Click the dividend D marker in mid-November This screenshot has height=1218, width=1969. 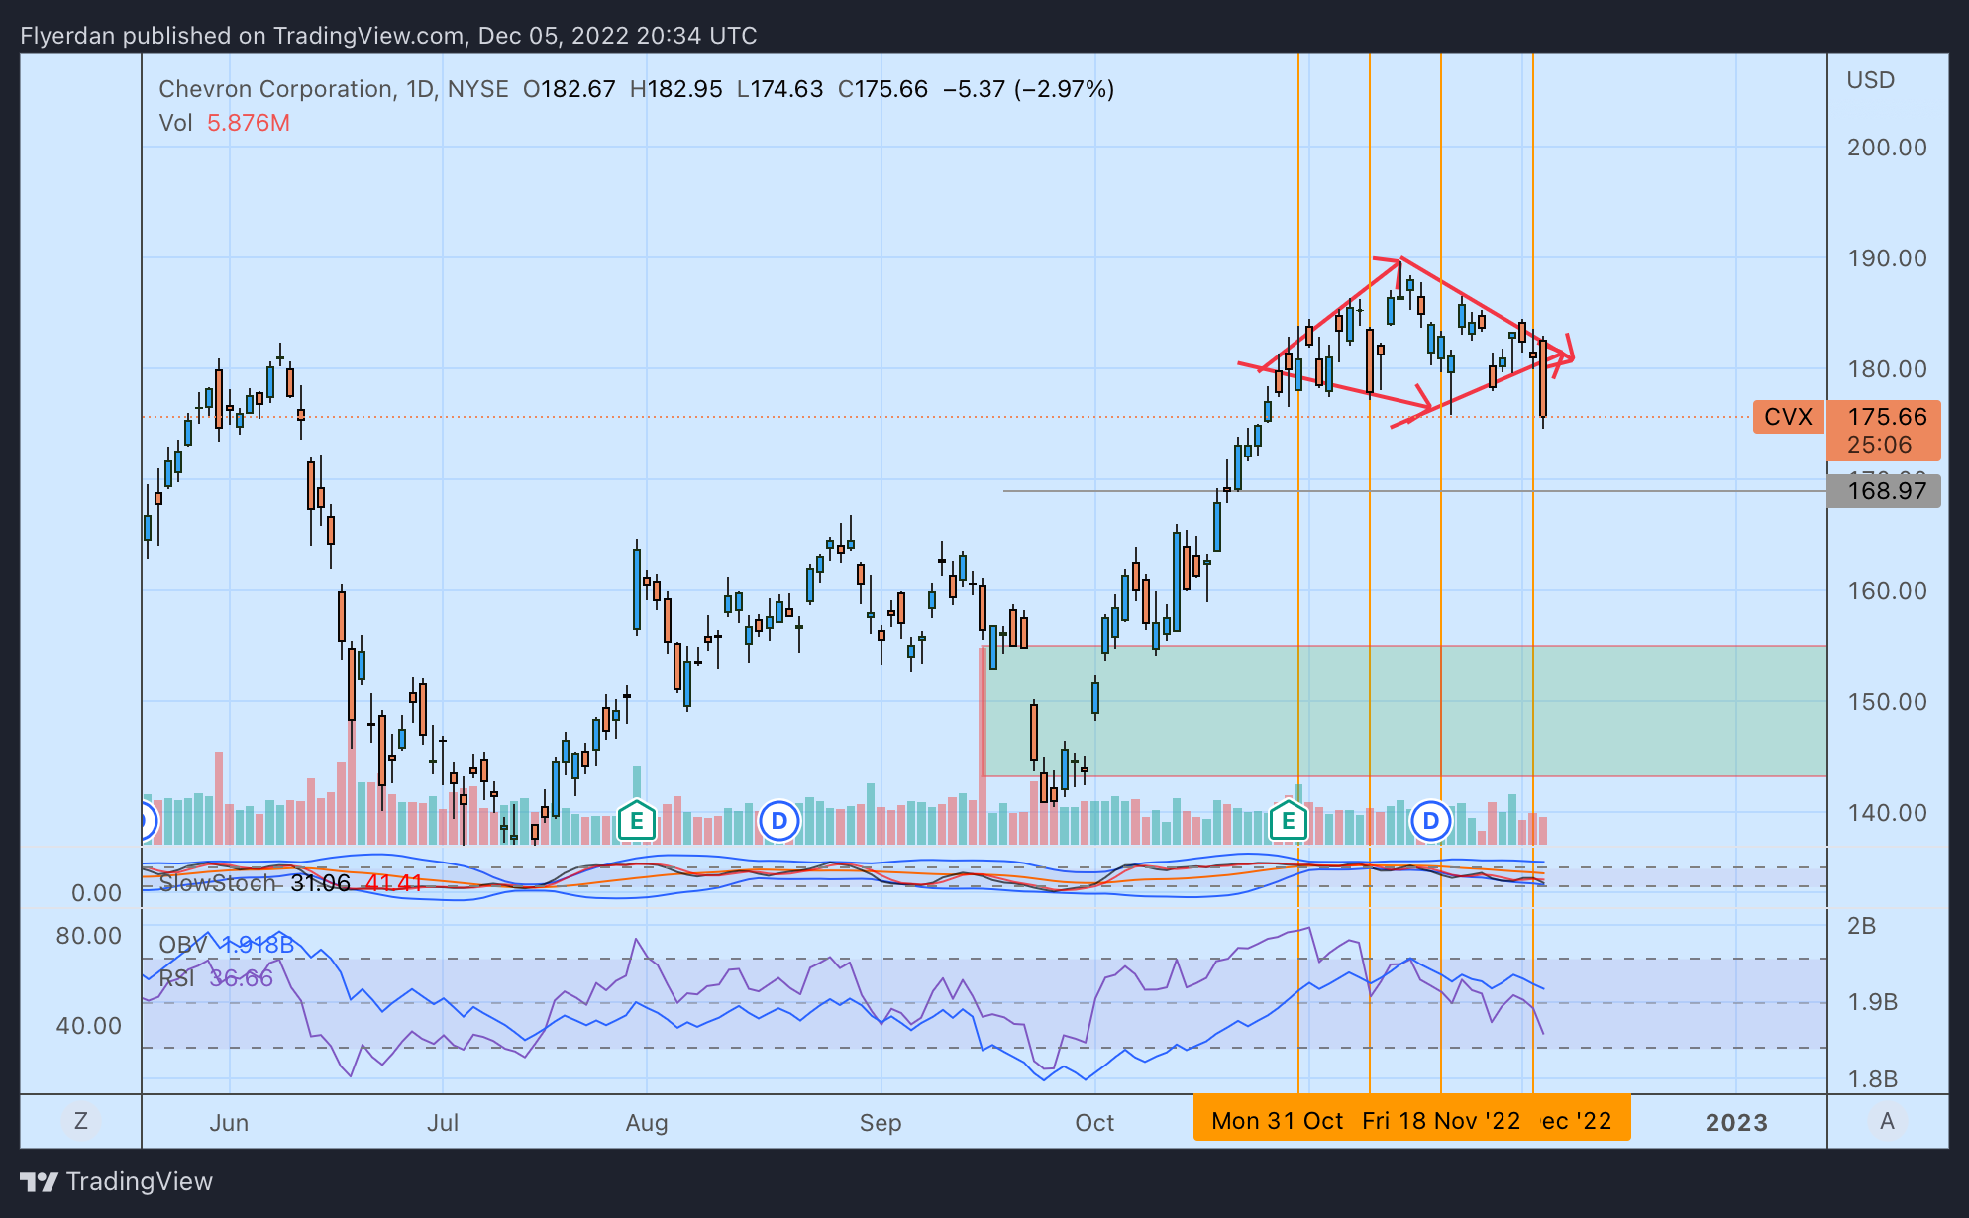point(1430,821)
